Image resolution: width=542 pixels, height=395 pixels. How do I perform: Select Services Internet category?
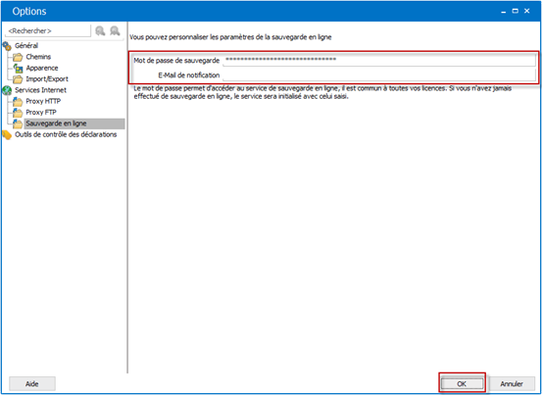click(x=40, y=90)
